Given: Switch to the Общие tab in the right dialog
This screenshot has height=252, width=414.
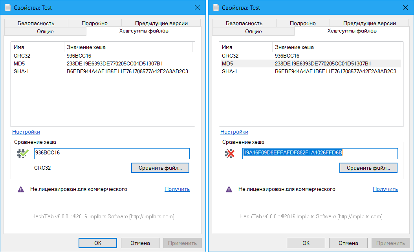Looking at the screenshot, I should click(253, 31).
